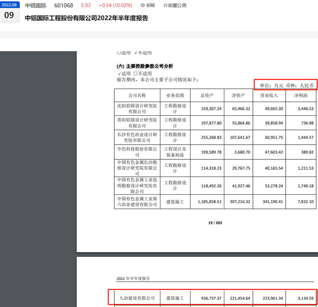Viewport: 318px width, 307px height.
Task: Click total assets value 159,307.24
Action: (211, 109)
